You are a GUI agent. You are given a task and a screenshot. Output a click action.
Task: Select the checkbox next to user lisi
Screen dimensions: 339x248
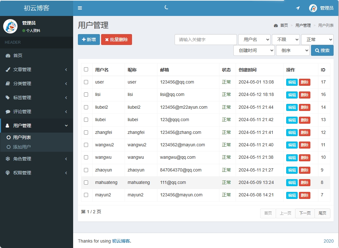[x=86, y=95]
